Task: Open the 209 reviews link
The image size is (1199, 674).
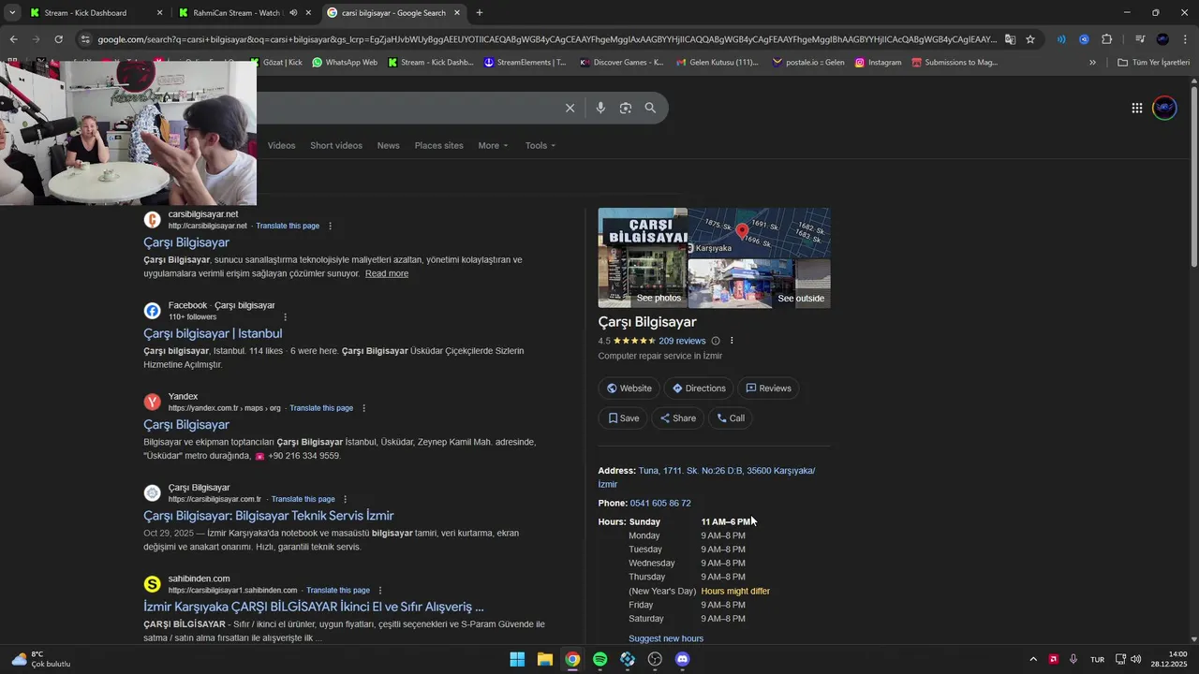Action: (682, 341)
